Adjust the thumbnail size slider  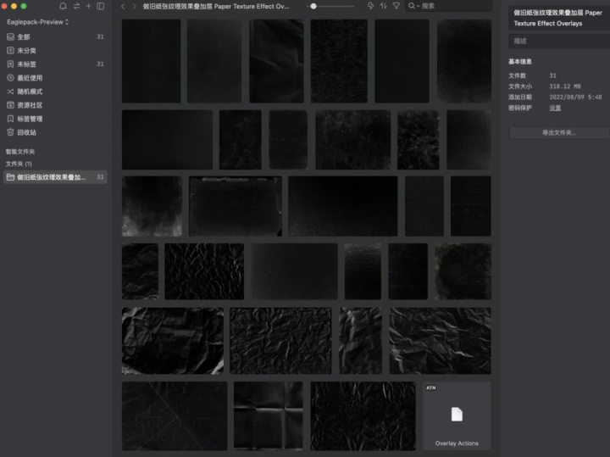coord(313,6)
